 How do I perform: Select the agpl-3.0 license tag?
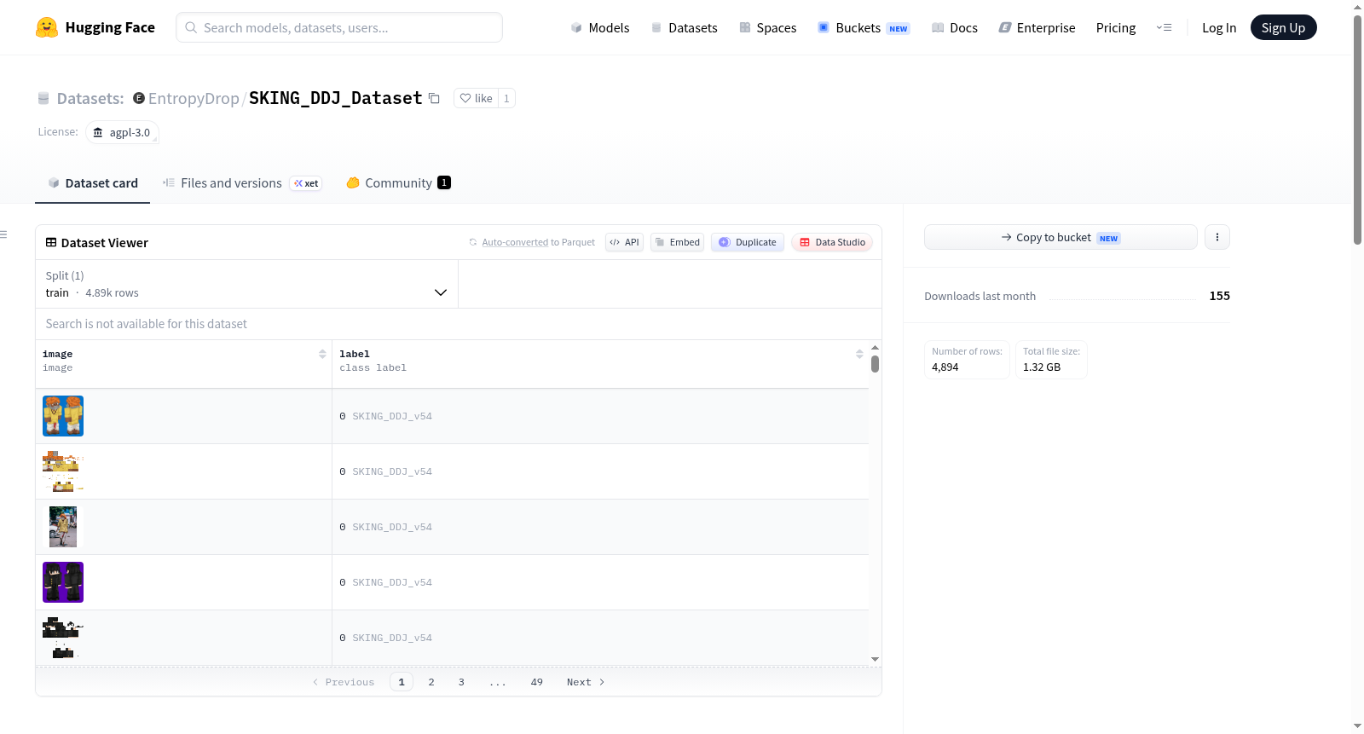(122, 132)
